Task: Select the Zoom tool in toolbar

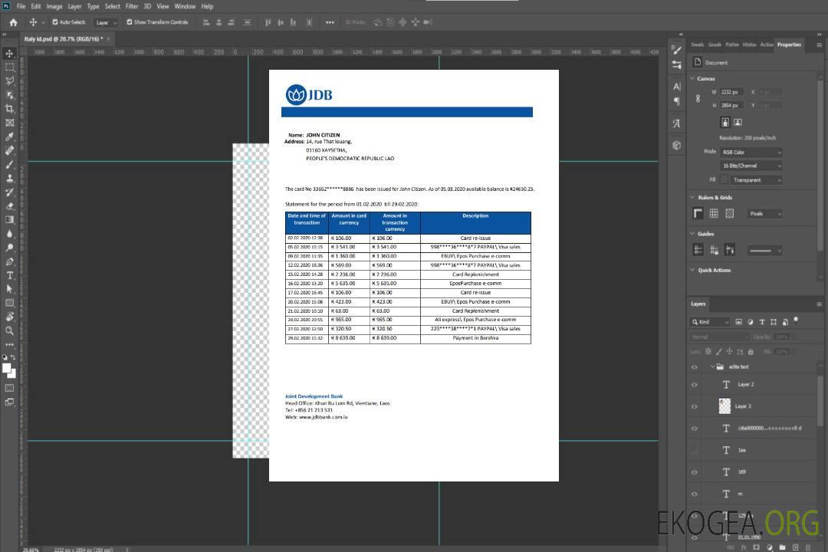Action: (x=9, y=330)
